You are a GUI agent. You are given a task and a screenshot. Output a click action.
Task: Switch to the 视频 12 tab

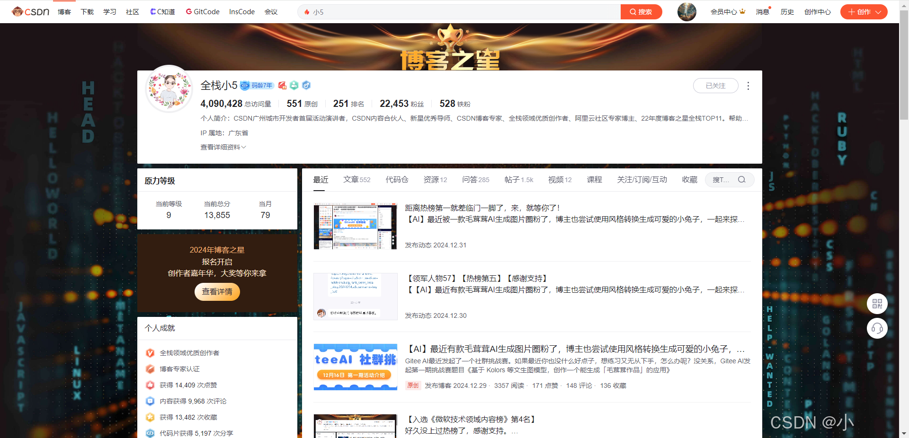point(560,180)
